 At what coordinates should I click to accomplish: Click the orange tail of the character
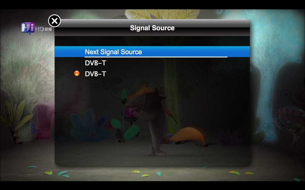186,136
